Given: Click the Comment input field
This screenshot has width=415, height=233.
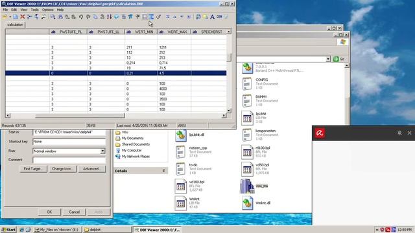Looking at the screenshot, I should (69, 160).
